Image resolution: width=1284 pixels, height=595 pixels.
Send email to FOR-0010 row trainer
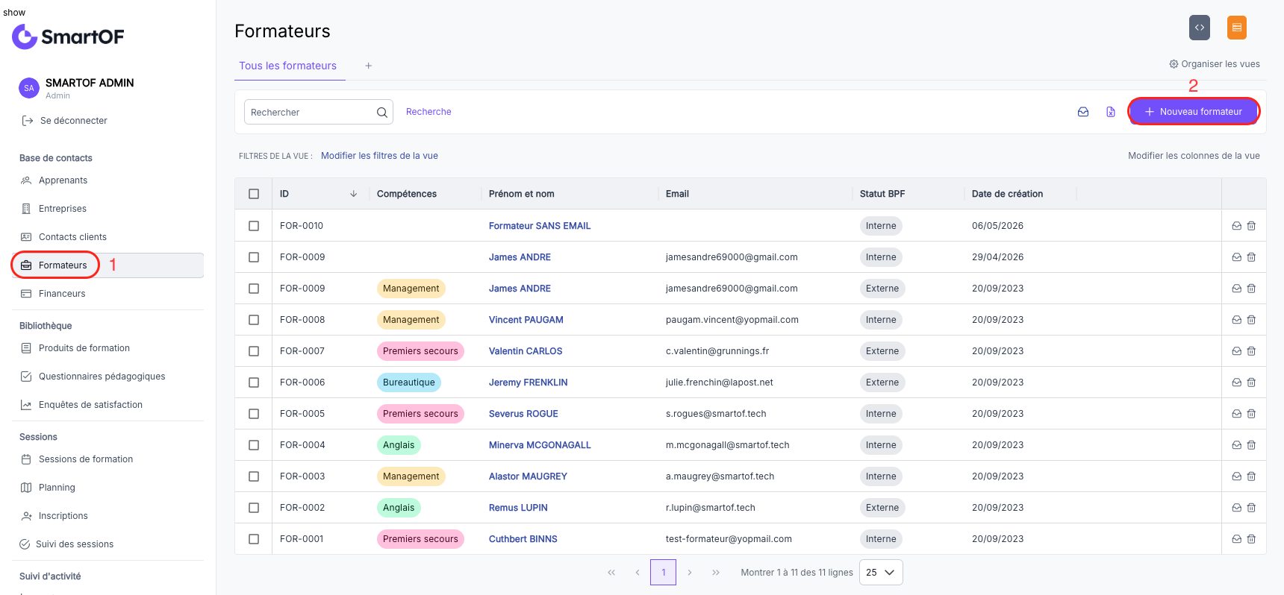[1236, 226]
